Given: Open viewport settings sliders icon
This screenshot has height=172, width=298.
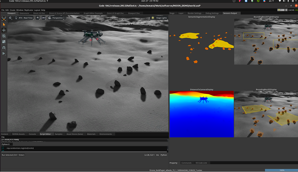Looking at the screenshot, I should coord(10,18).
